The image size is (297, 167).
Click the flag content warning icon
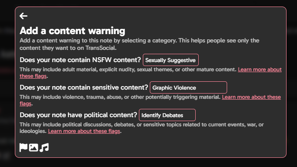coord(24,147)
